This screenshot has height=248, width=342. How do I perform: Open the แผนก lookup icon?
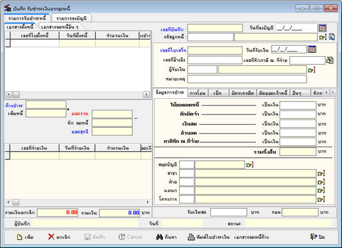pyautogui.click(x=321, y=191)
